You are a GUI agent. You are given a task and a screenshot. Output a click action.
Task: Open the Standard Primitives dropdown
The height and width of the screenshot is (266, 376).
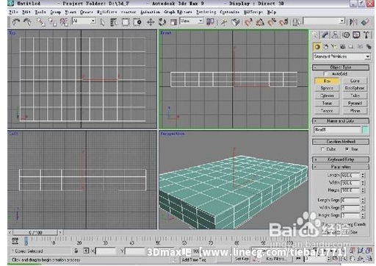tap(341, 57)
